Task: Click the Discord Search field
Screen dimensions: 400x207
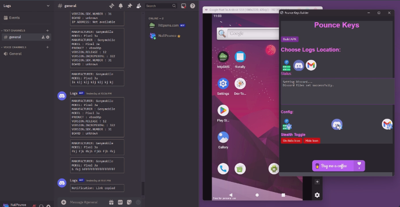Action: [161, 6]
